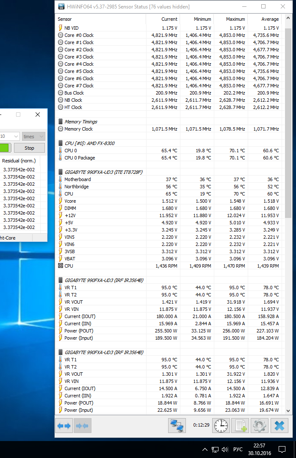Image resolution: width=296 pixels, height=458 pixels.
Task: Click the 180.000 A current value
Action: [167, 316]
